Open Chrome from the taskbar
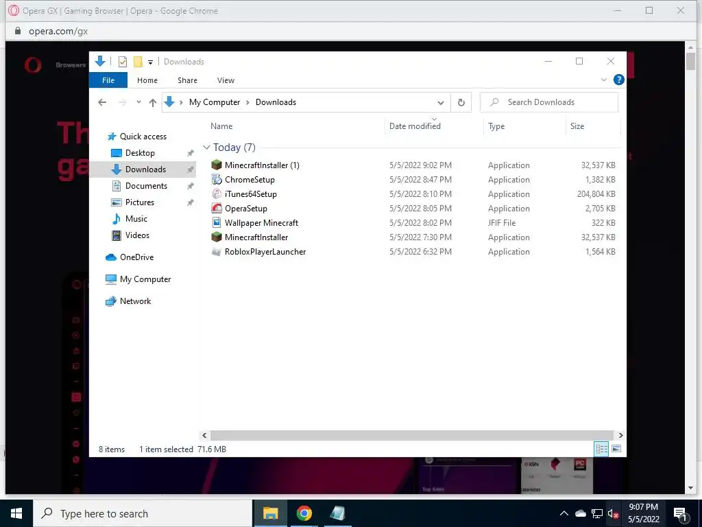 304,513
